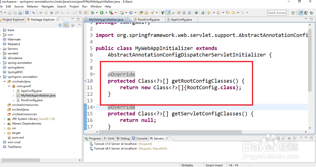Click the New Java Package icon
This screenshot has height=167, width=316.
point(122,13)
